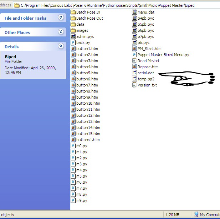Expand the File and Folder Tasks panel

61,18
